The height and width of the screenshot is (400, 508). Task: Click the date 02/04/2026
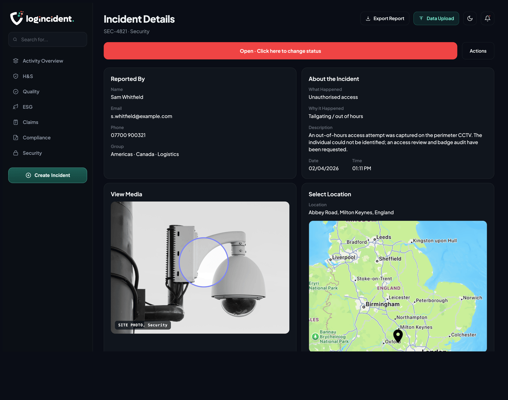click(323, 168)
